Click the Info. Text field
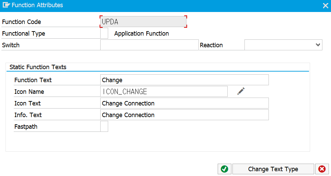The width and height of the screenshot is (331, 176). [184, 115]
